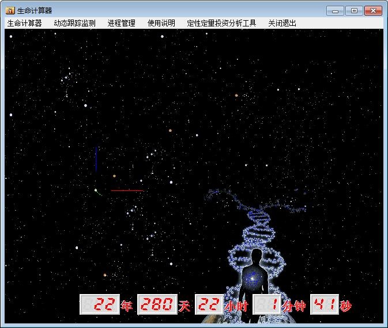This screenshot has width=388, height=328.
Task: Open the 动态跟踪监测 menu
Action: coord(75,23)
